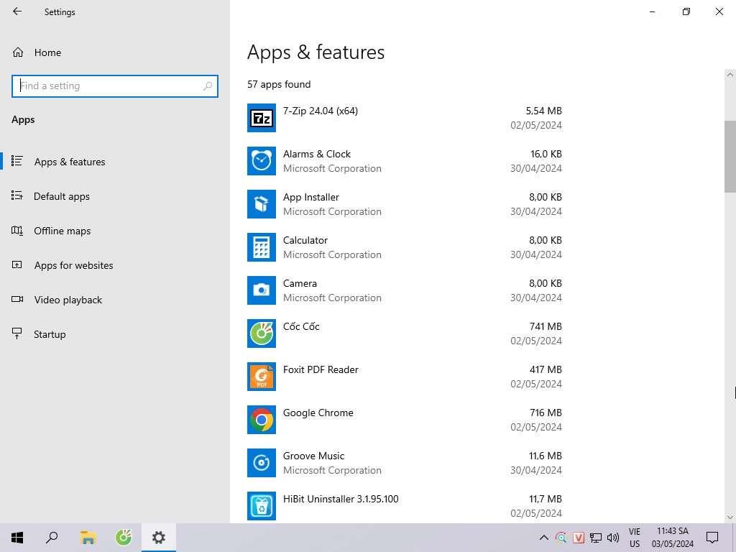This screenshot has height=552, width=736.
Task: Click the back arrow in Settings
Action: click(17, 11)
